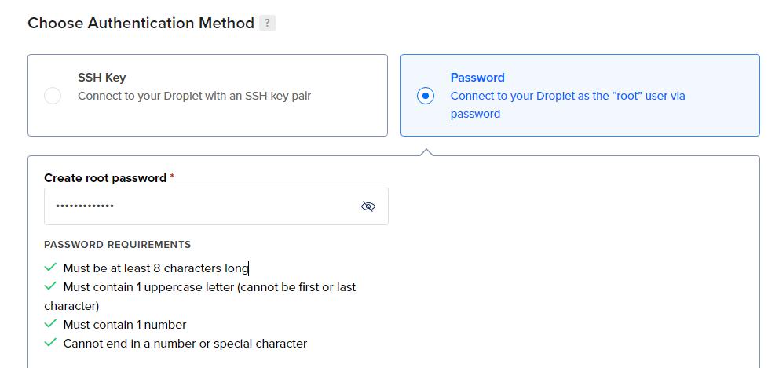This screenshot has width=779, height=368.
Task: Click the Create root password label
Action: pyautogui.click(x=105, y=178)
